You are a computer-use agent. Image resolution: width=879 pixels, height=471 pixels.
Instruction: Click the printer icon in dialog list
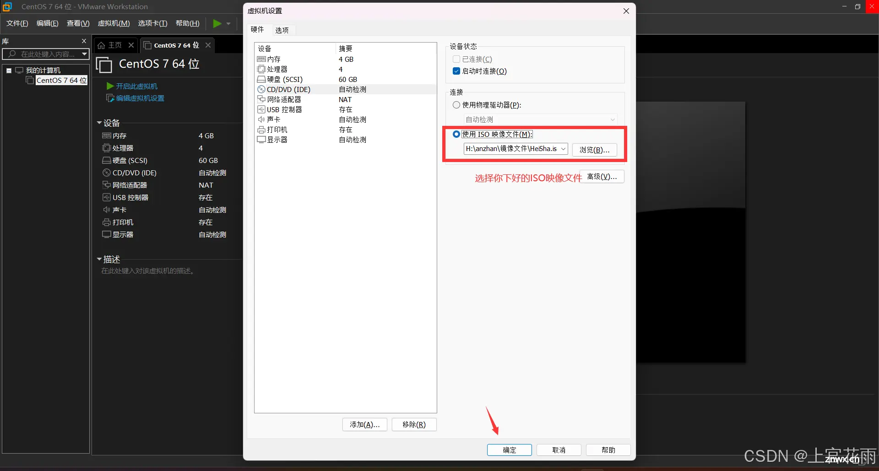261,130
